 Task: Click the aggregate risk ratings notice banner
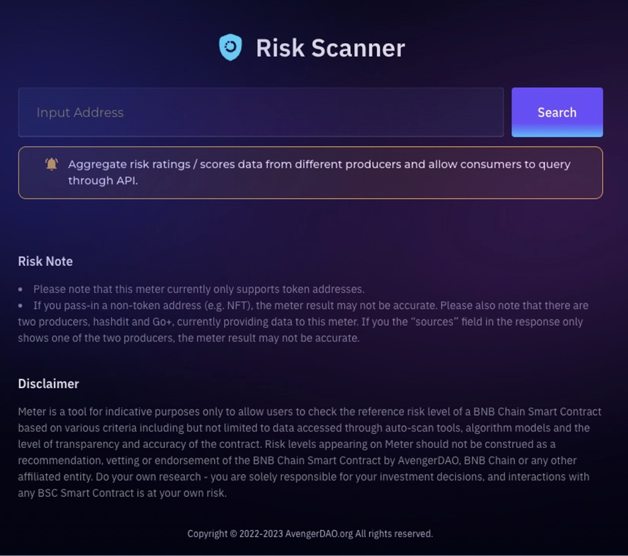coord(311,172)
